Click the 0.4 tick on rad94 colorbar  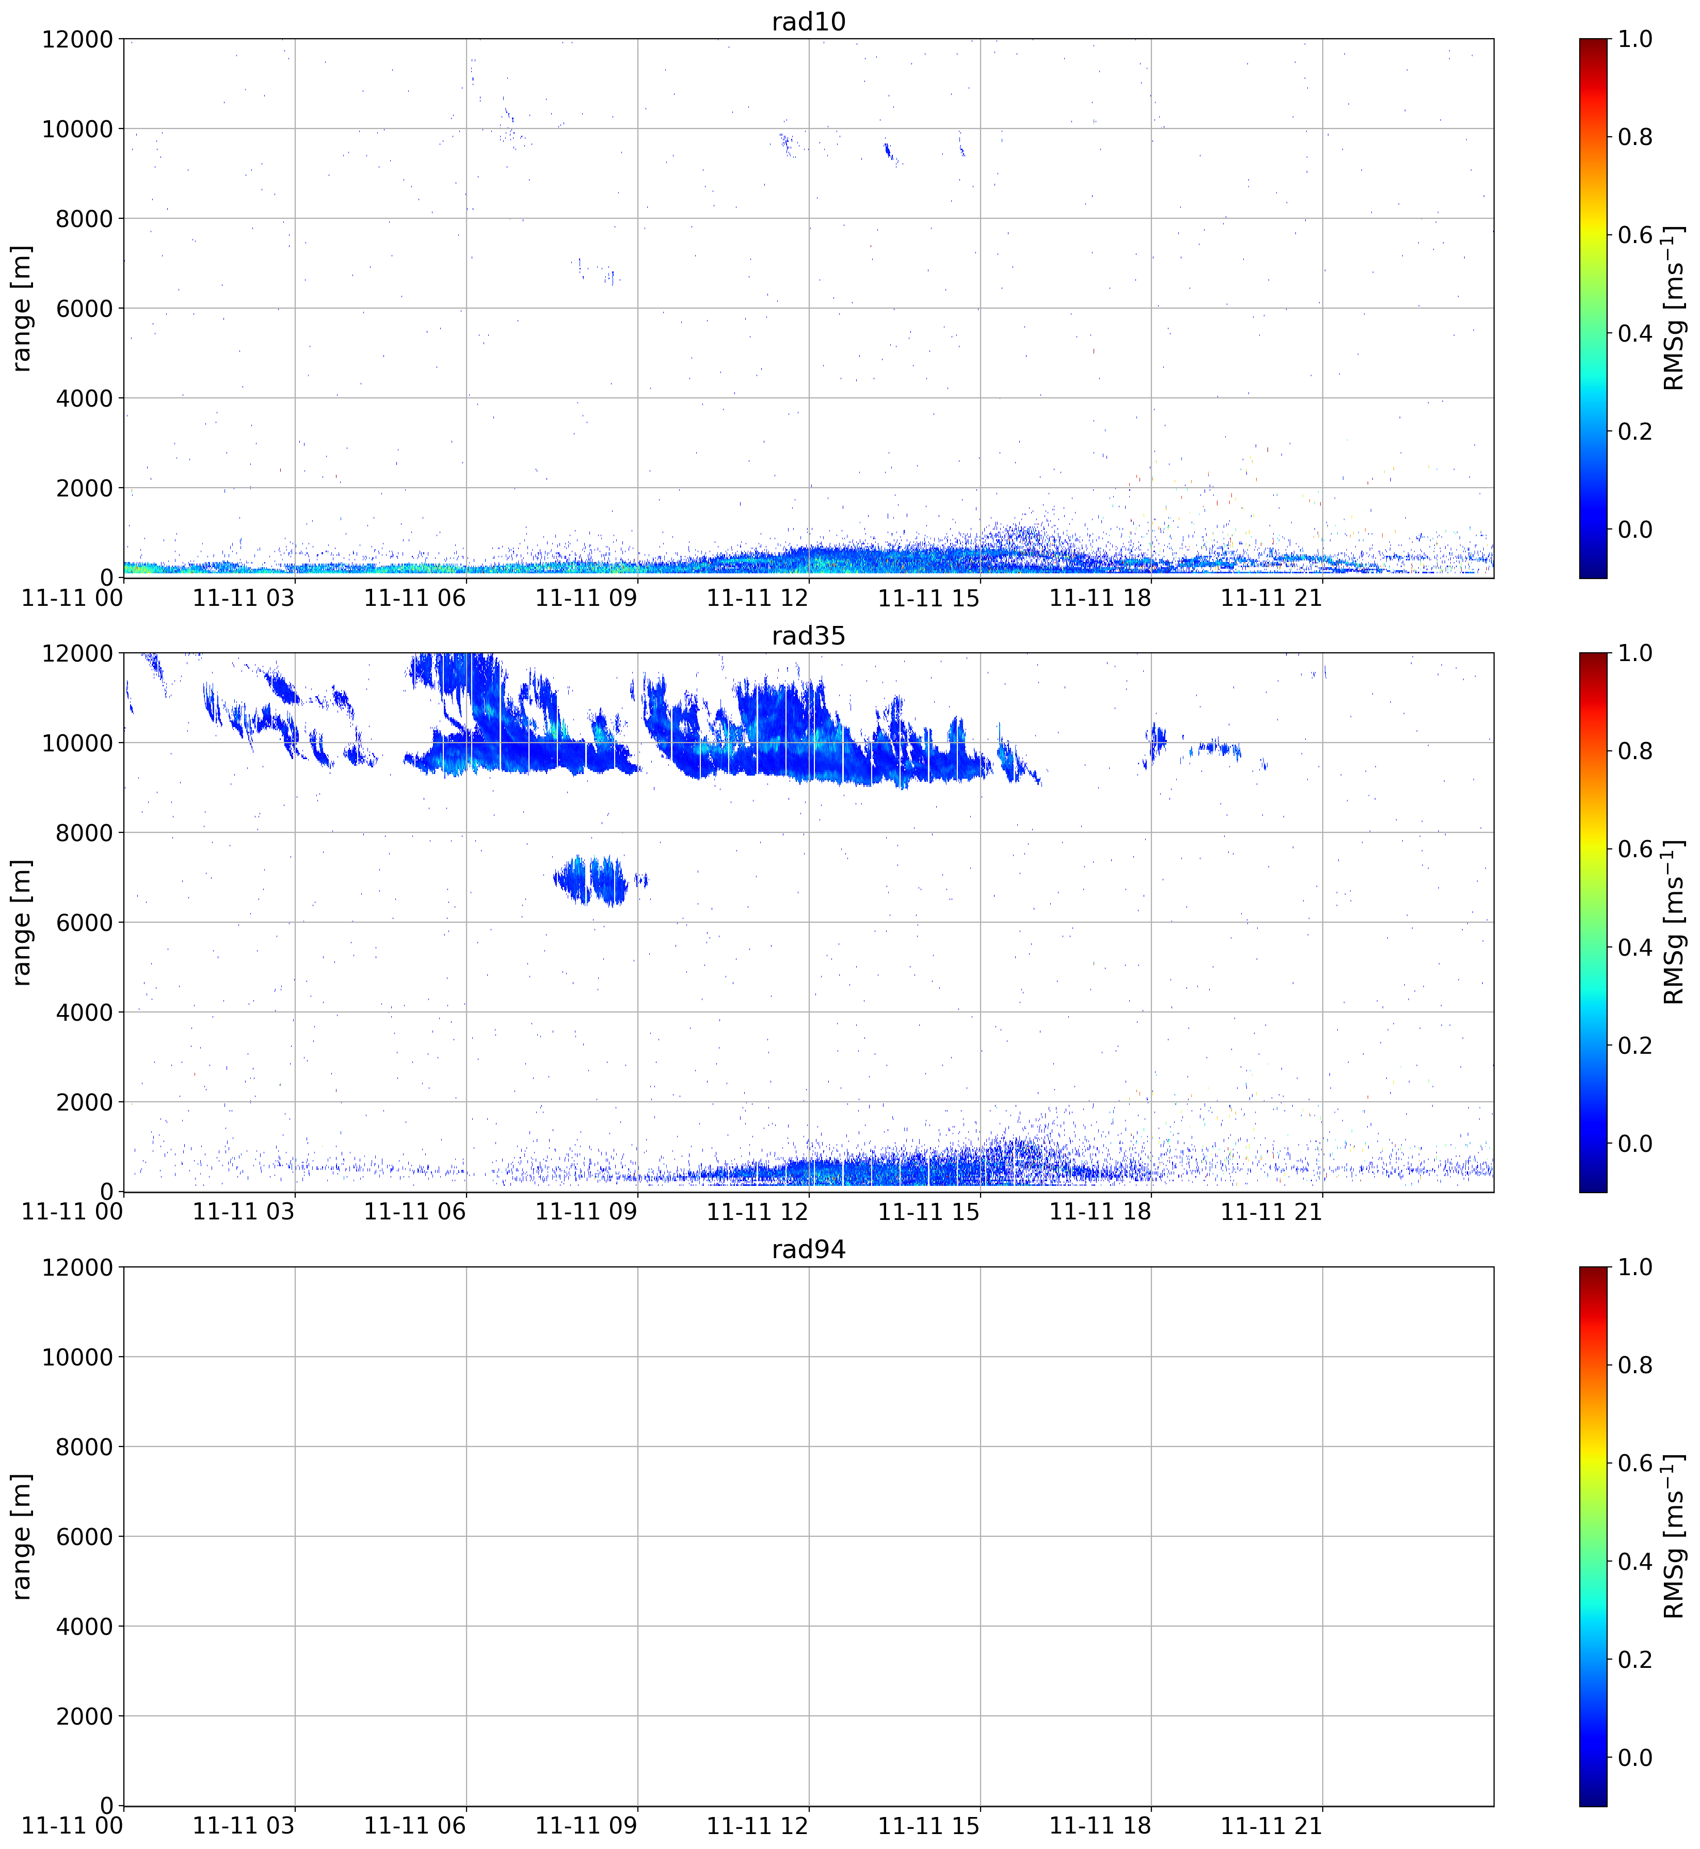[x=1635, y=1562]
